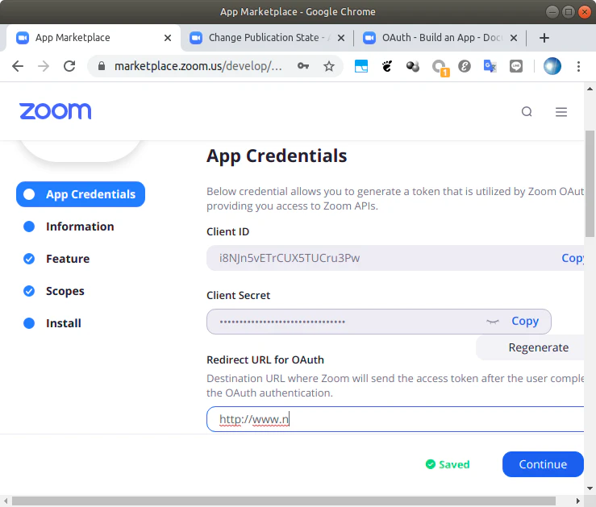Switch to the Change Publication State tab

pos(267,38)
